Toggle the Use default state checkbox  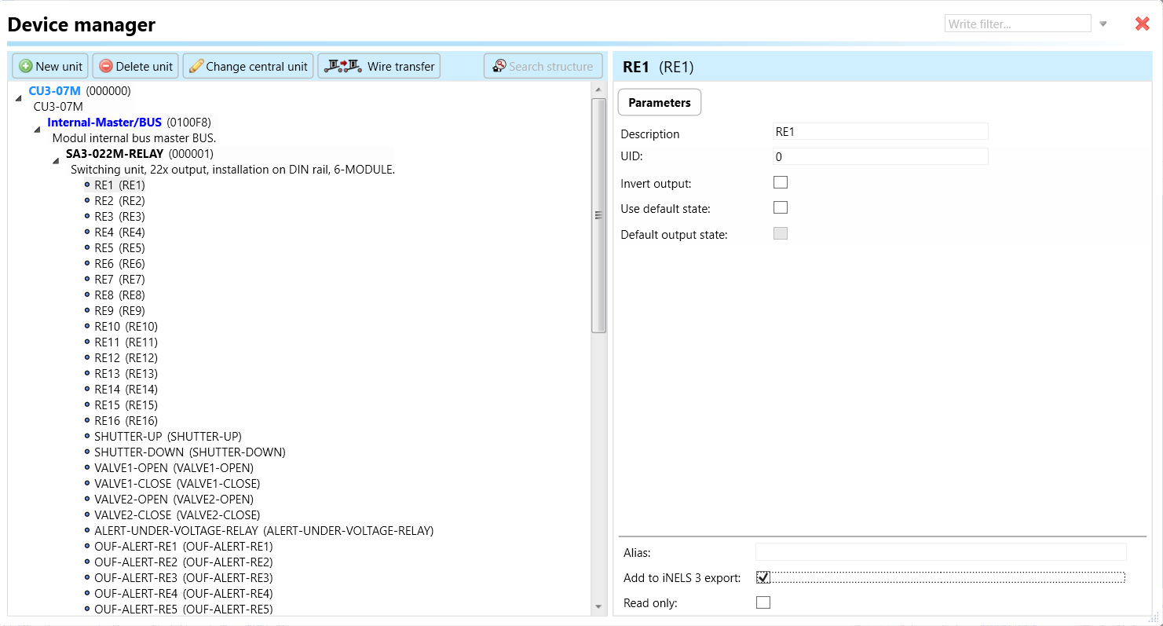(x=780, y=208)
